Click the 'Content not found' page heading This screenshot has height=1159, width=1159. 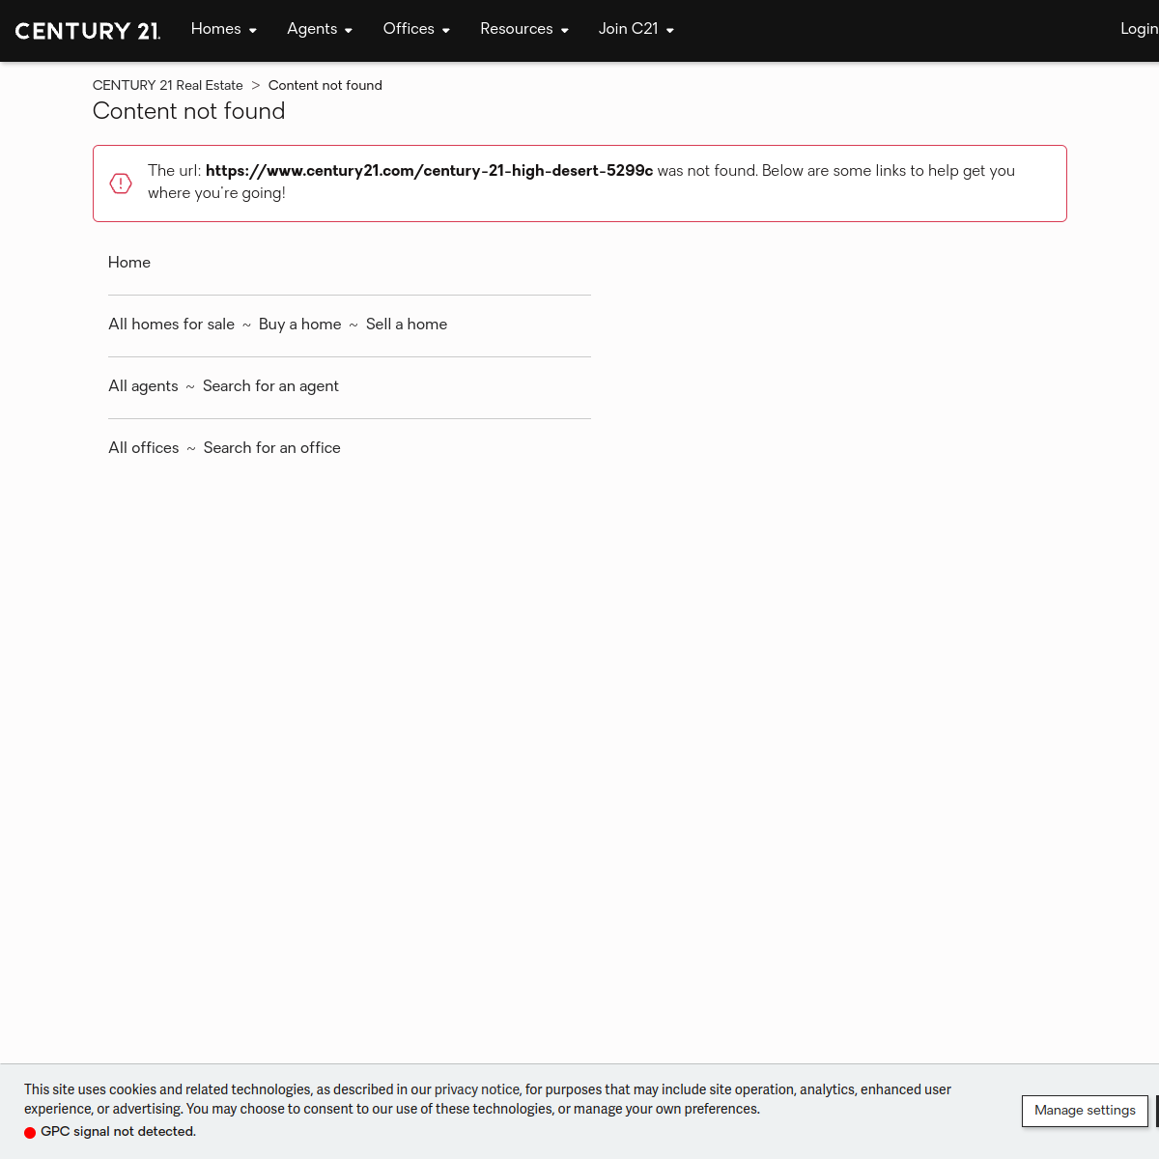click(189, 111)
